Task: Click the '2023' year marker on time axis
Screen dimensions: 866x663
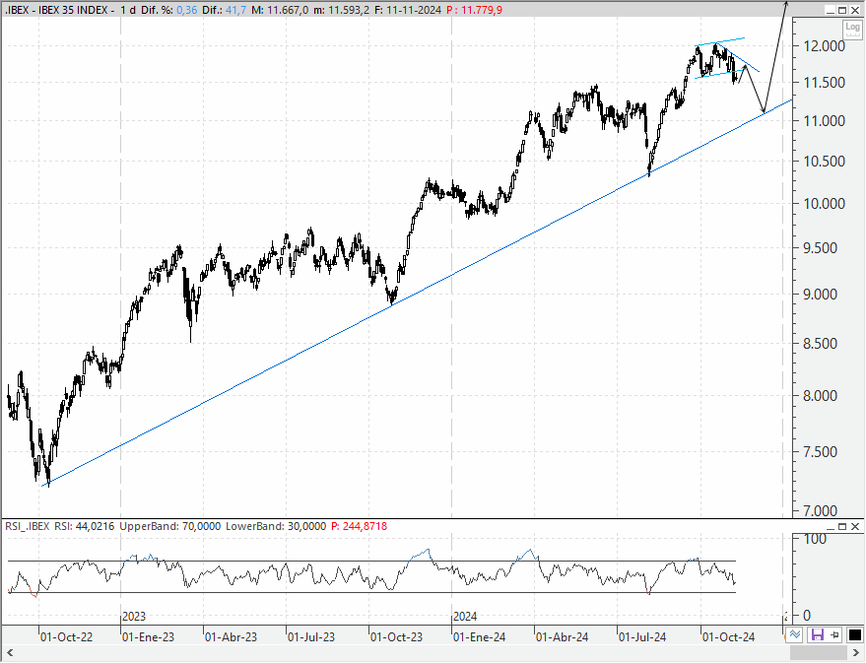Action: click(x=134, y=616)
